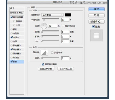Viewport: 115px width, 100px height.
Task: Uncheck the 内发光 inner glow checkbox
Action: (x=12, y=37)
